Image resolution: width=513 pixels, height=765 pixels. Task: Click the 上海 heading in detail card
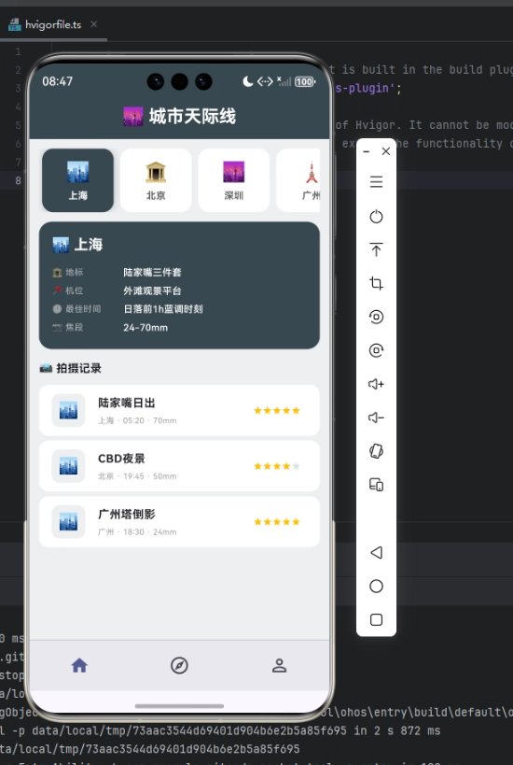[x=89, y=245]
